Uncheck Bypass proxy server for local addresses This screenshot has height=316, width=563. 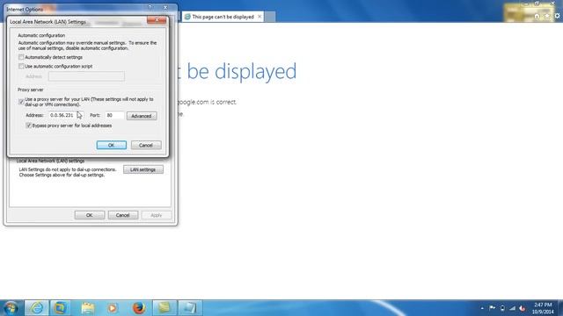click(28, 126)
